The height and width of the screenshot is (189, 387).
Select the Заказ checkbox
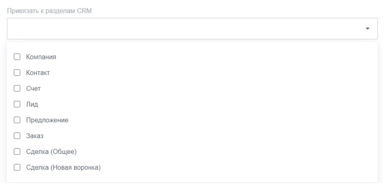(x=17, y=136)
